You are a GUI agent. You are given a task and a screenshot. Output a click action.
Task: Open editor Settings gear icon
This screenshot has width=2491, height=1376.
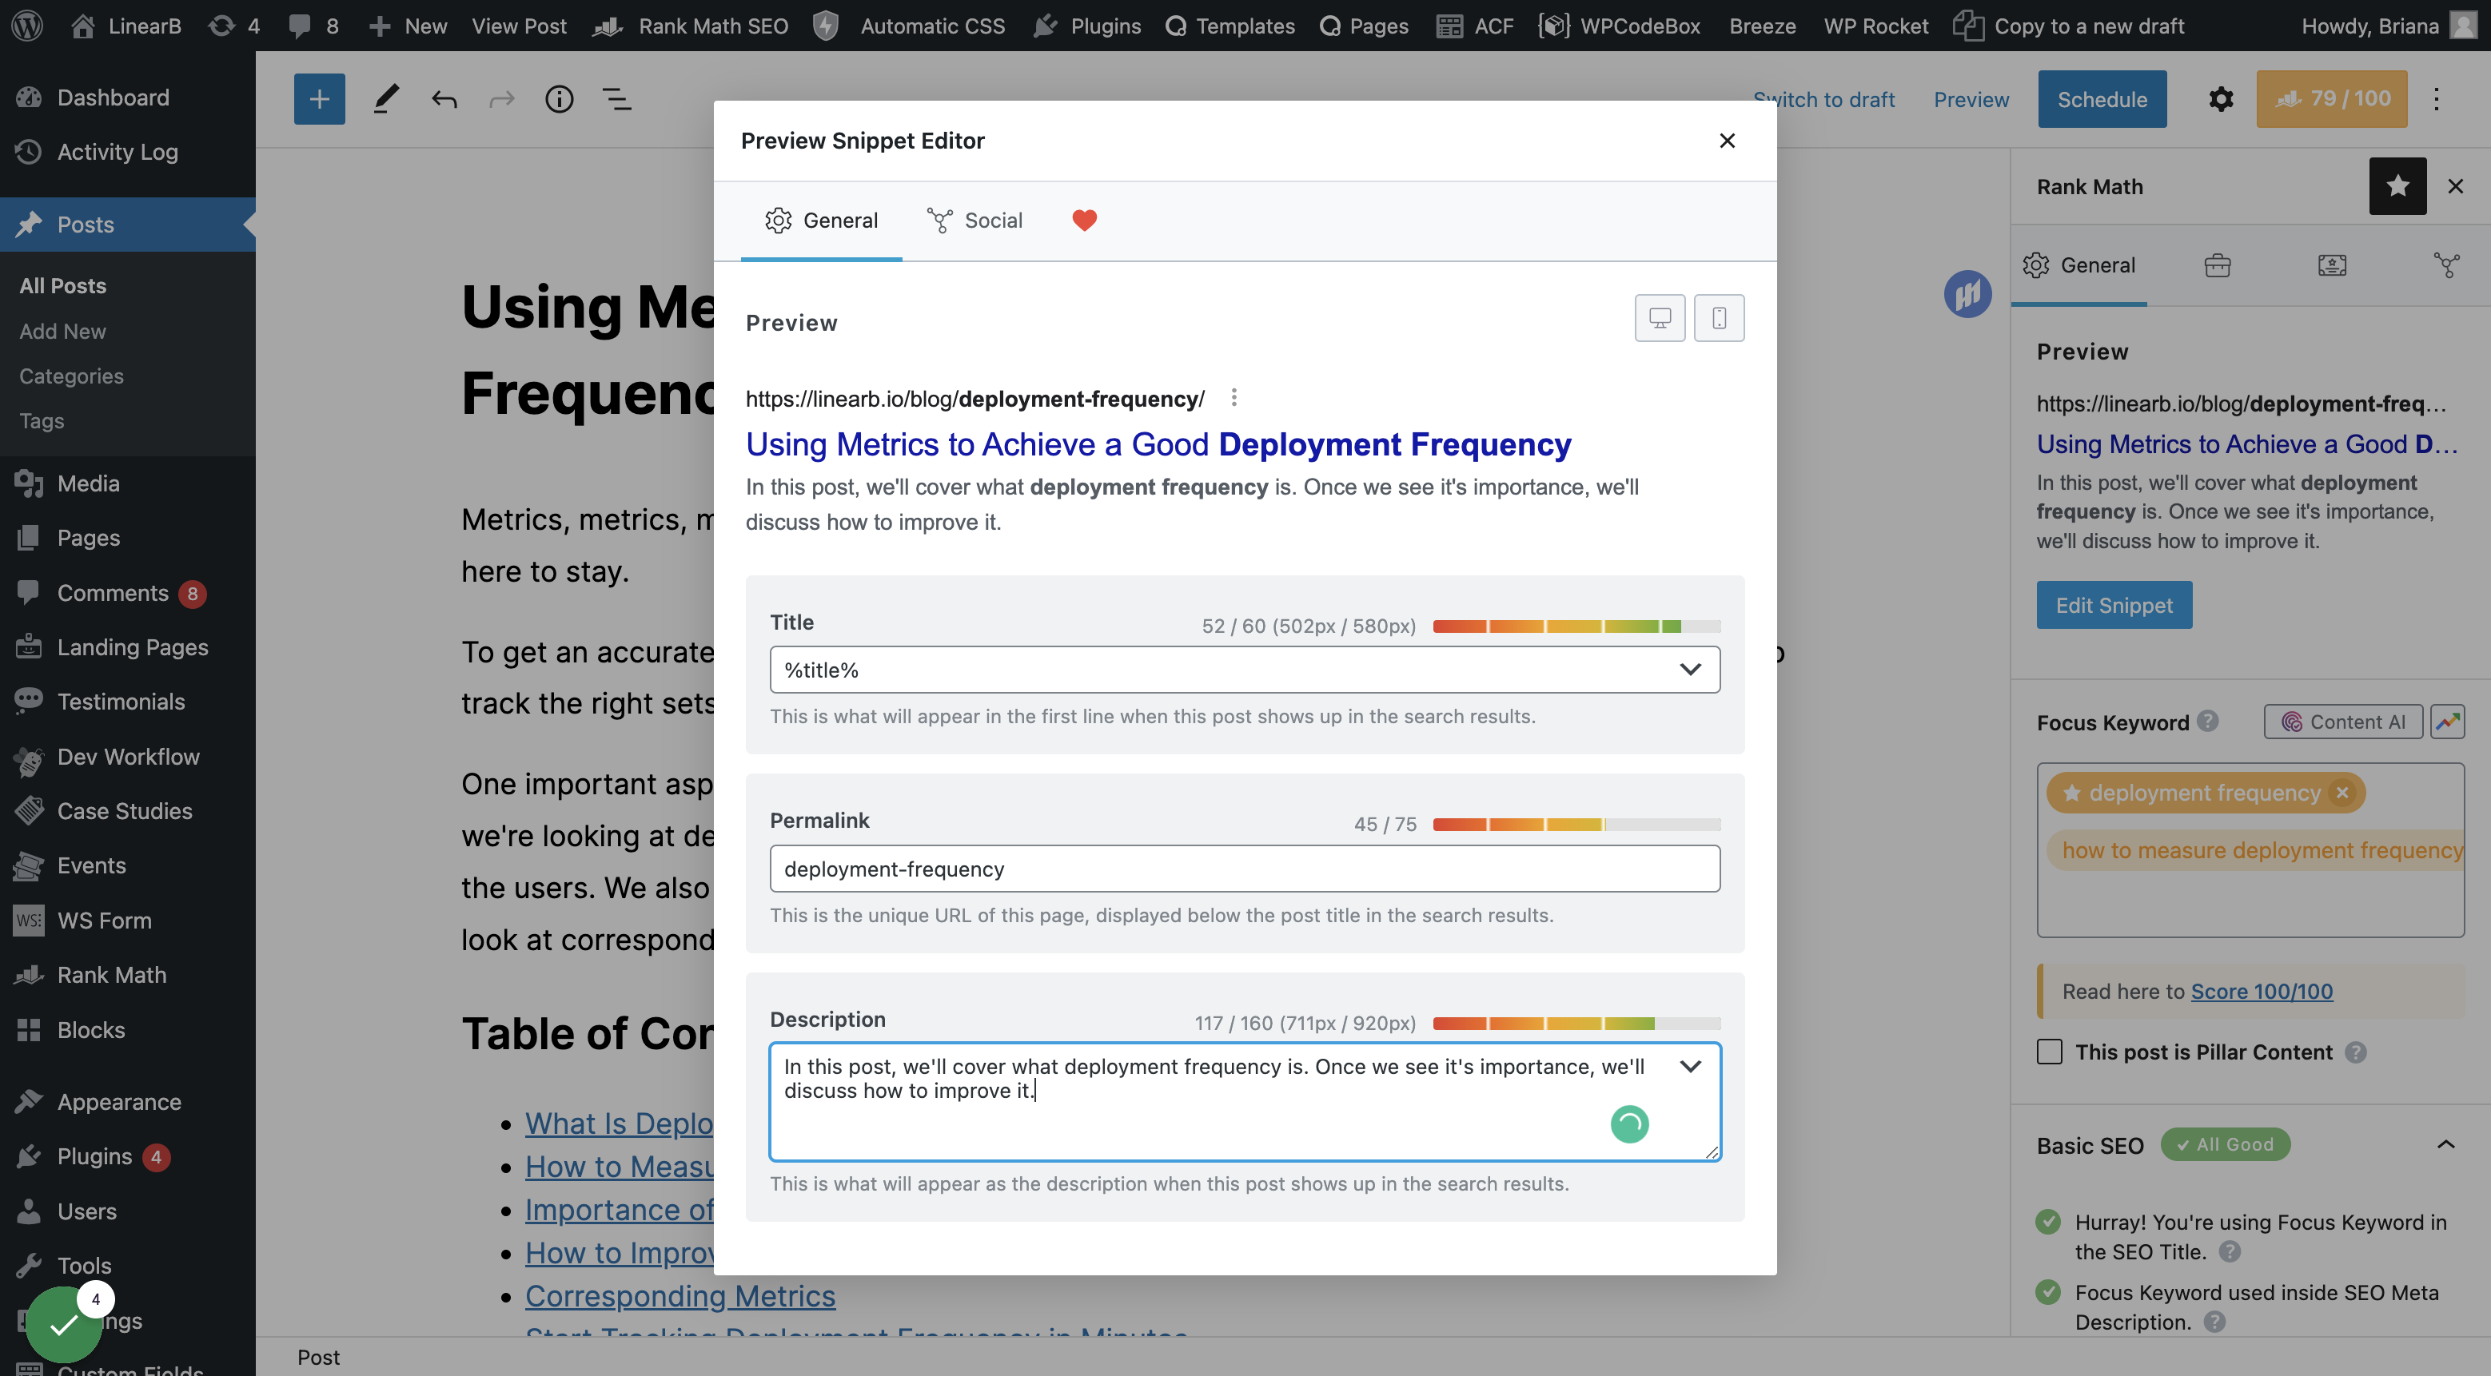(x=2220, y=98)
